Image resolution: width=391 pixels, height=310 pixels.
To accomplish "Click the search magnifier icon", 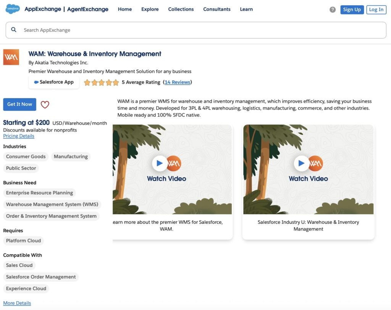I will point(14,30).
